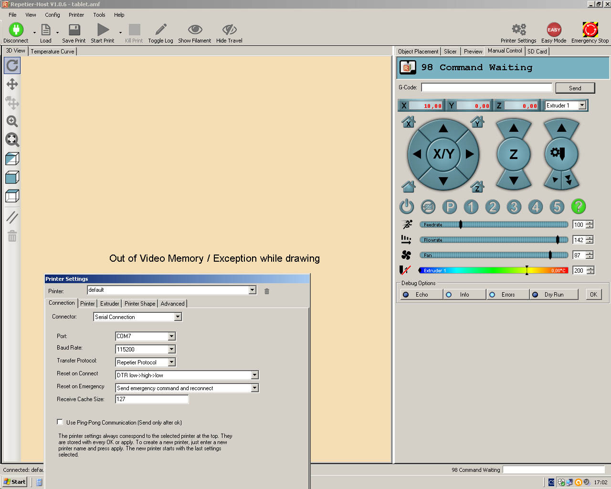Open the Port COM7 dropdown
The height and width of the screenshot is (489, 611).
tap(171, 336)
